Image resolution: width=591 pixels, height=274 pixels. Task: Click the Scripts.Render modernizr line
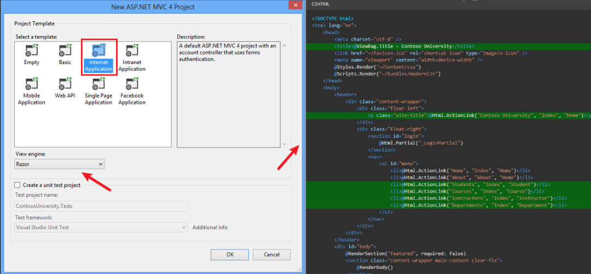(x=387, y=74)
